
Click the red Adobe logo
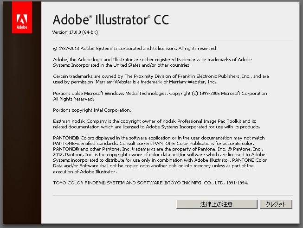coord(22,17)
